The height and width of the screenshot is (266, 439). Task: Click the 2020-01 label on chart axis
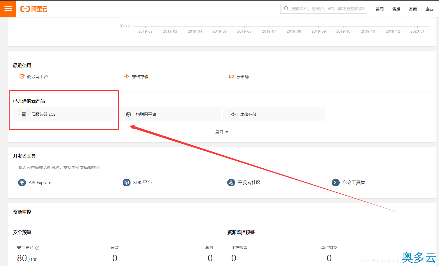point(417,31)
